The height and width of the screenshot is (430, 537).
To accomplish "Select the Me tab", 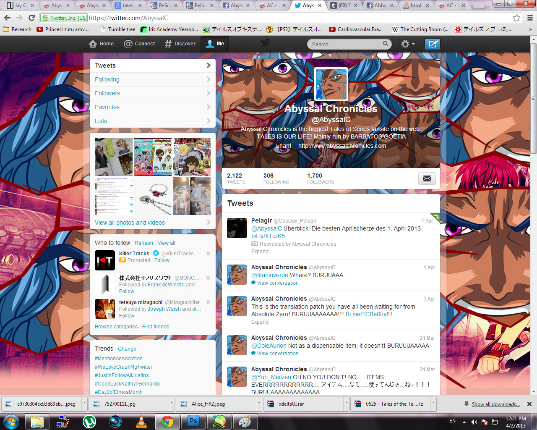I will 215,44.
